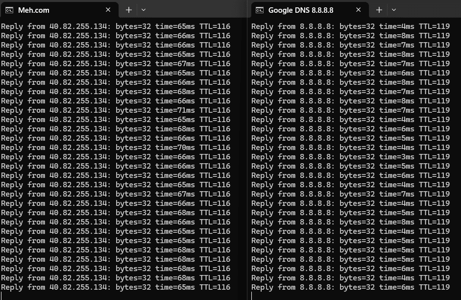This screenshot has height=300, width=461.
Task: Expand the profile dropdown in Google DNS window
Action: pyautogui.click(x=394, y=10)
